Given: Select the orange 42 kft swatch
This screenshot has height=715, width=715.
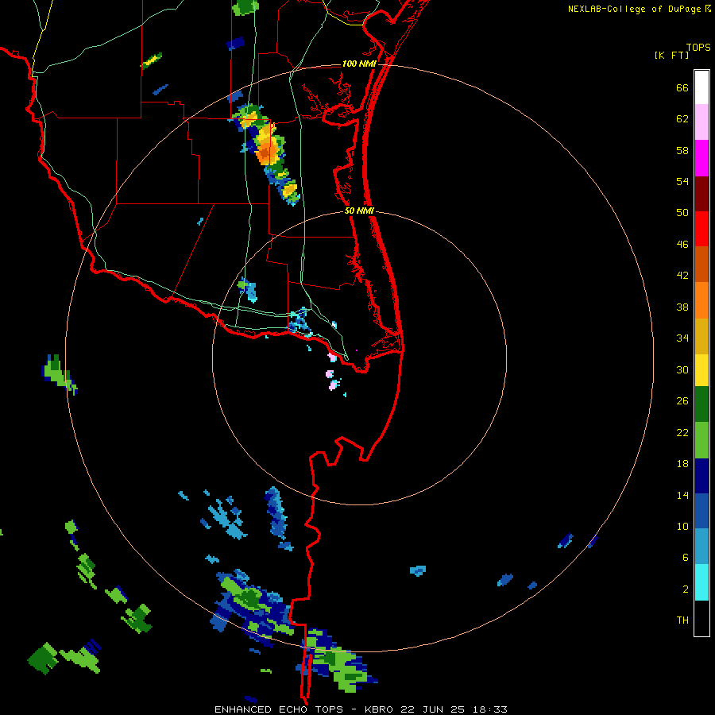Looking at the screenshot, I should [x=701, y=300].
